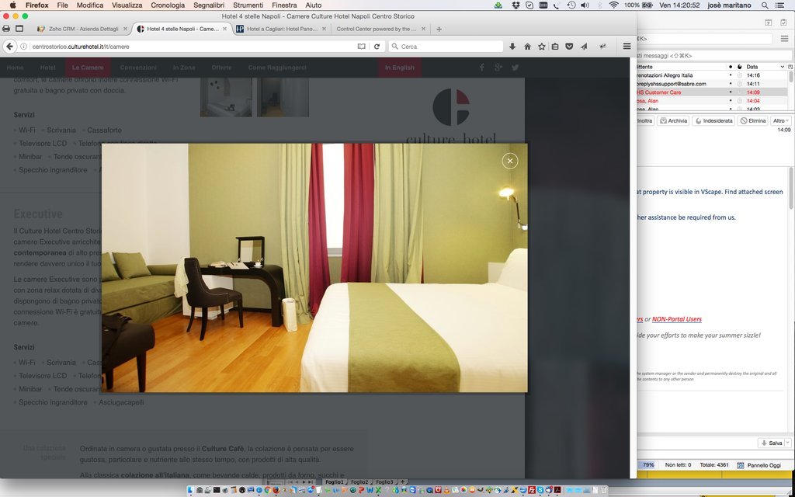The width and height of the screenshot is (795, 497).
Task: Open the Apple menu
Action: [x=12, y=5]
